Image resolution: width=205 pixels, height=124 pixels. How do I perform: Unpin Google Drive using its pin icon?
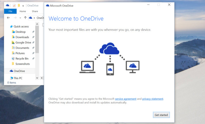pyautogui.click(x=33, y=42)
